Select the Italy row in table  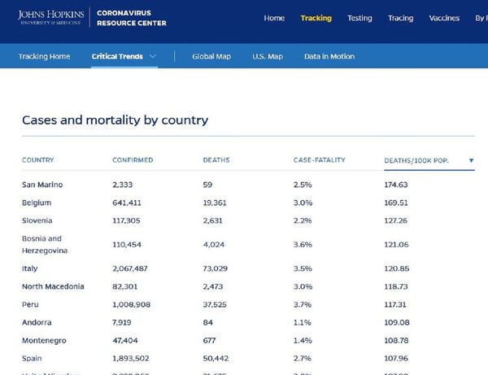30,268
